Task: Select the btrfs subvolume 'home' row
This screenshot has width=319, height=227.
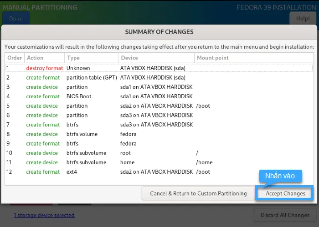Action: 159,162
